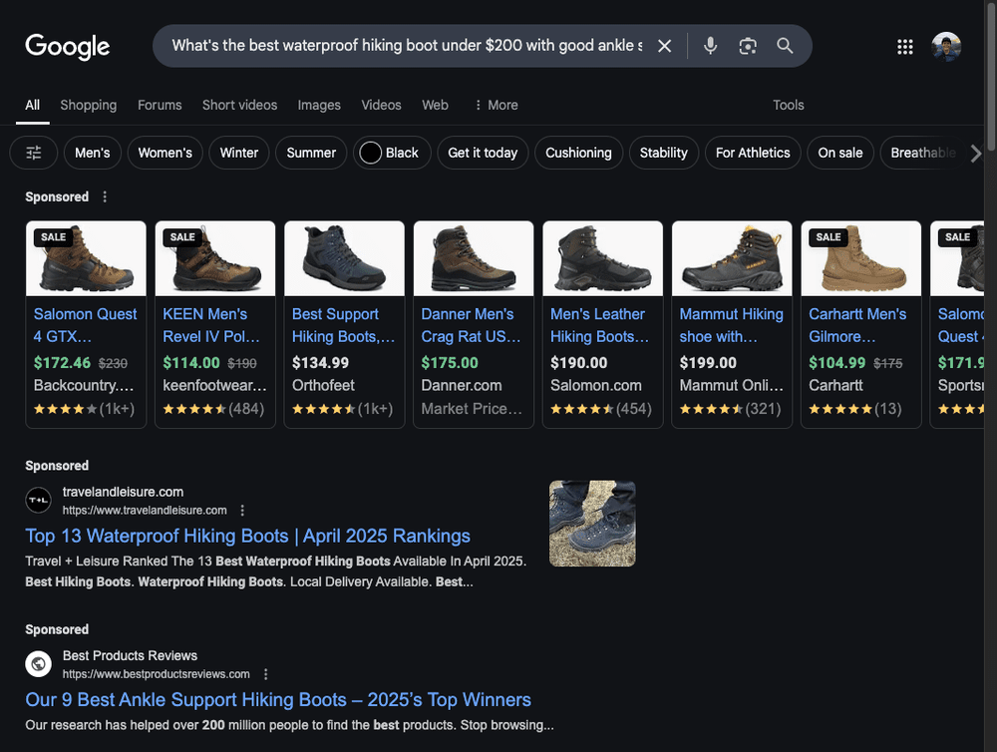The width and height of the screenshot is (997, 752).
Task: Open Salomon Quest 4 GTX at $172.46
Action: coord(86,324)
